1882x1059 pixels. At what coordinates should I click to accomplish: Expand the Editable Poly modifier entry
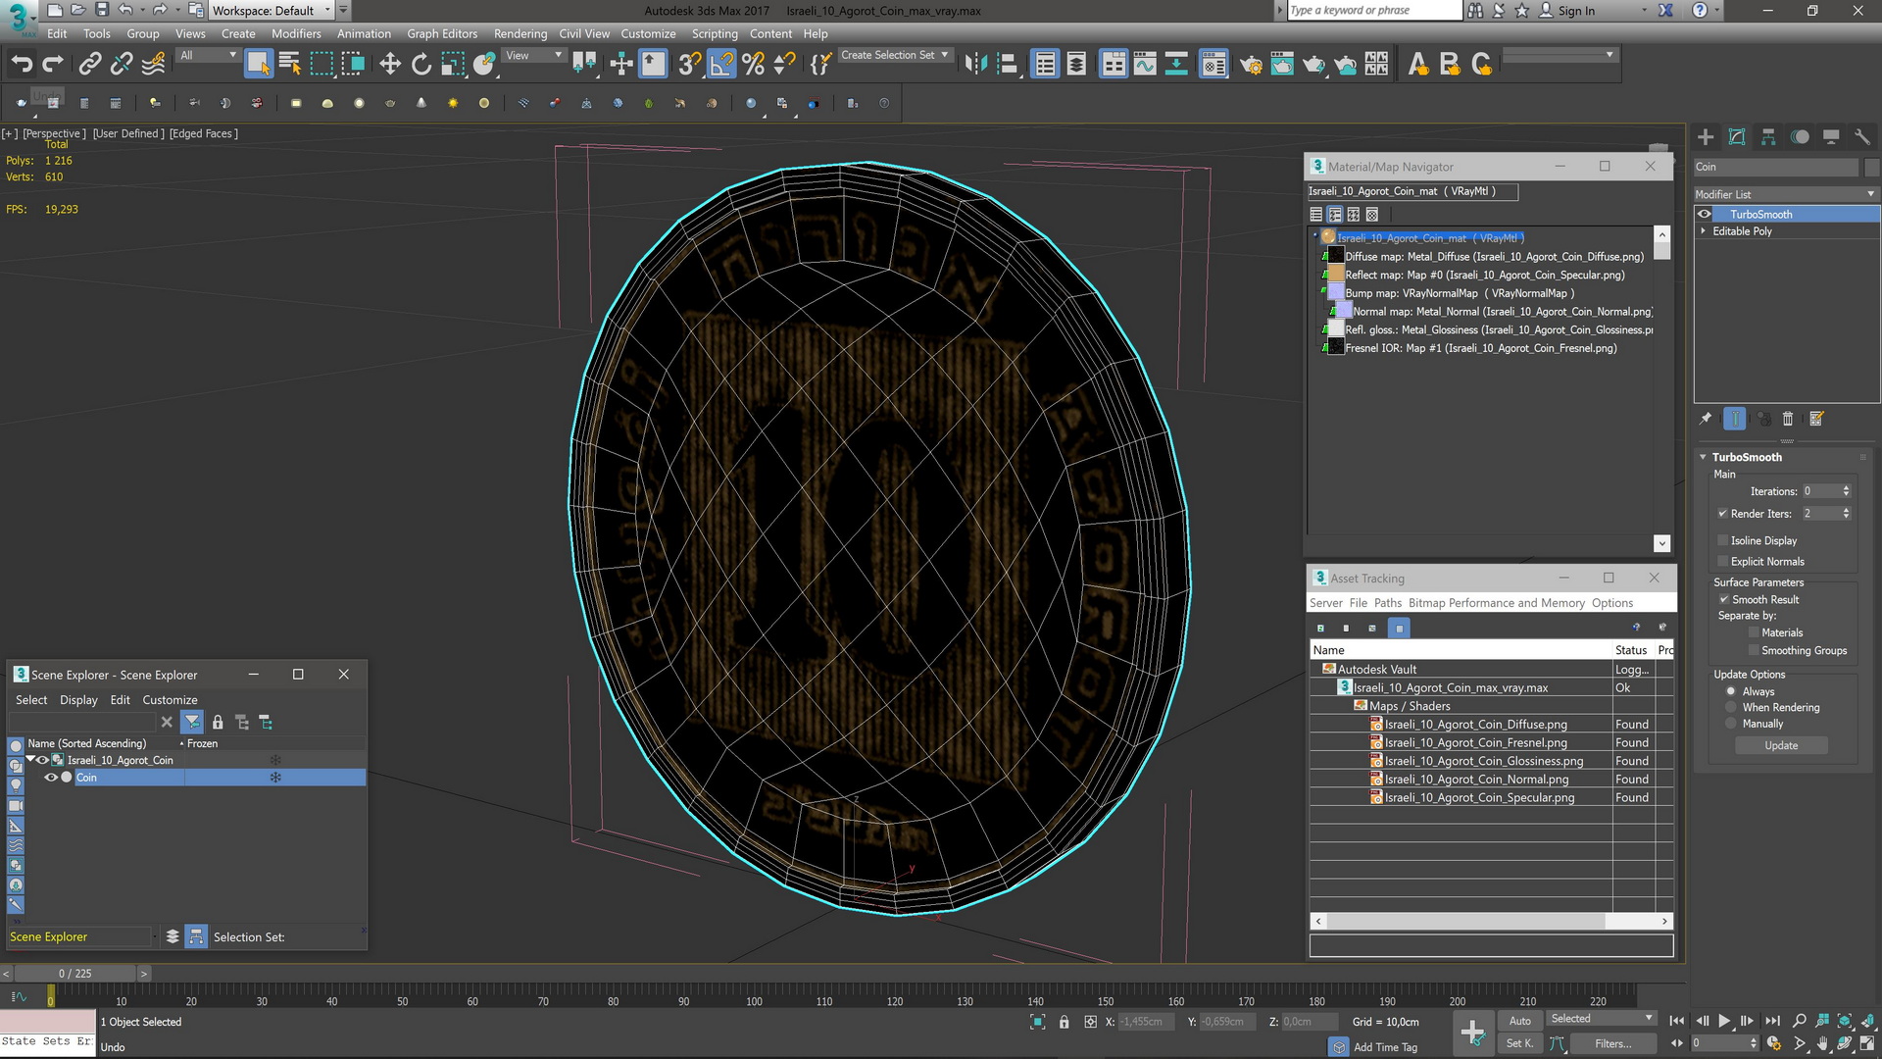(x=1703, y=231)
